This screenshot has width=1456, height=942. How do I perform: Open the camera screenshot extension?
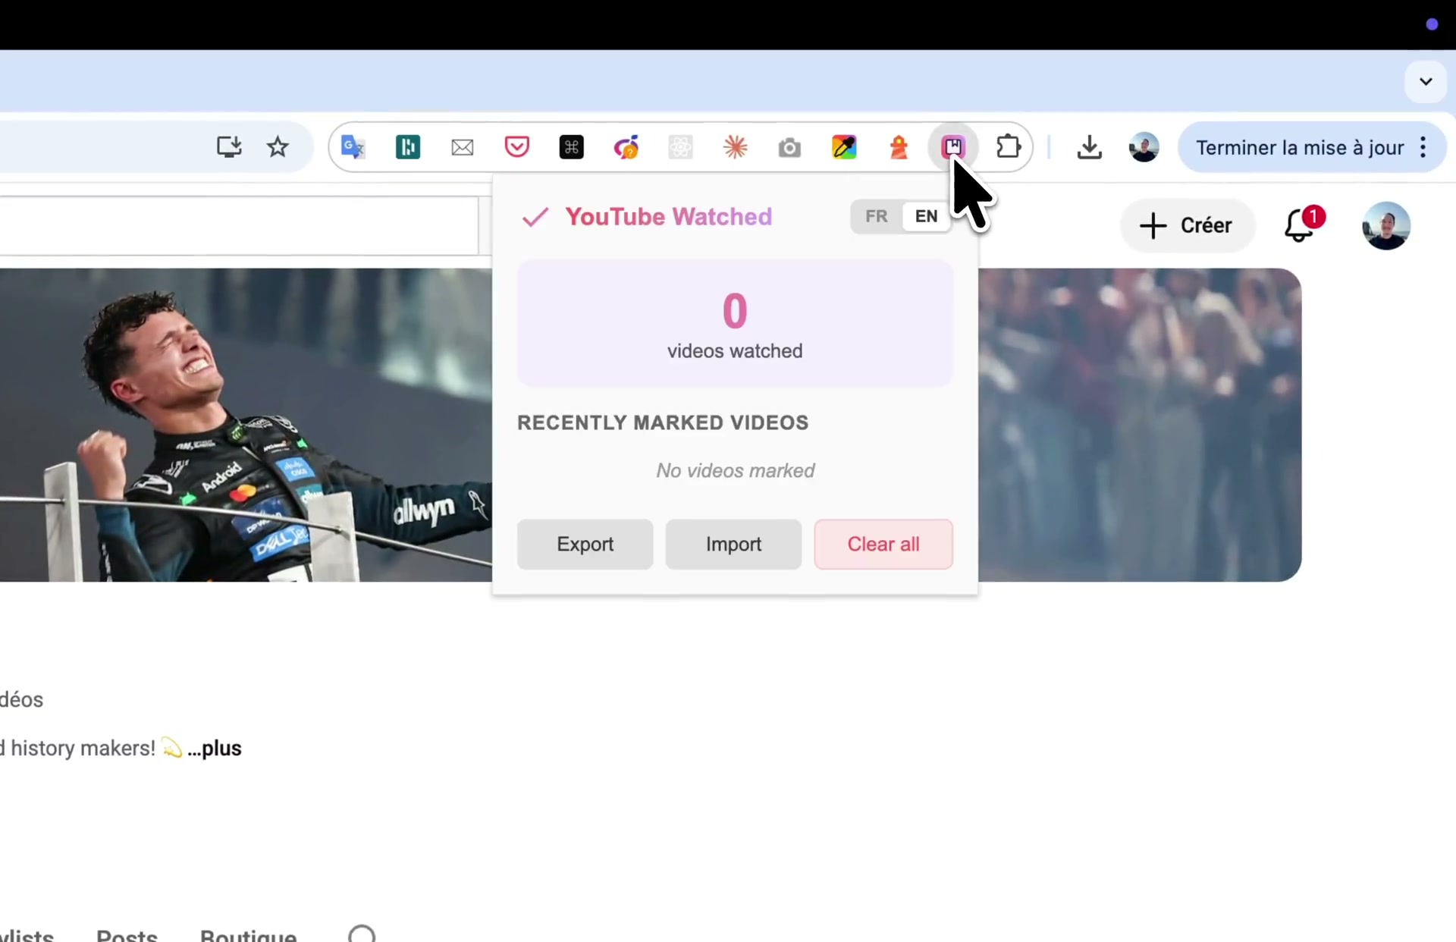[x=789, y=147]
